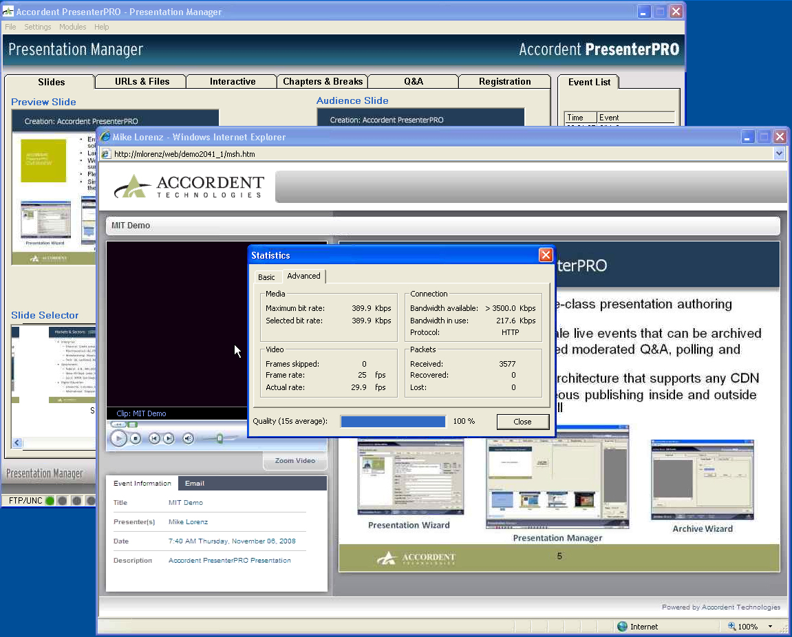Open the Q&A tab
Screen dimensions: 792x637
(x=413, y=81)
